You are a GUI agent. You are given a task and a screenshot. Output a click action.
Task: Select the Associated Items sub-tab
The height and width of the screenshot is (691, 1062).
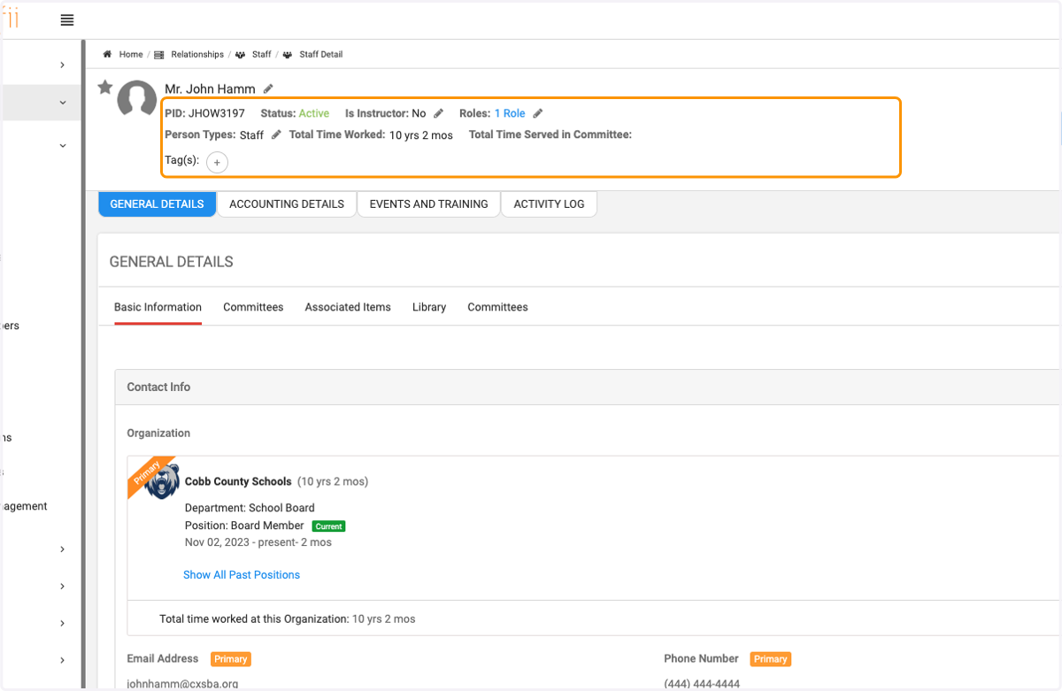(x=348, y=307)
